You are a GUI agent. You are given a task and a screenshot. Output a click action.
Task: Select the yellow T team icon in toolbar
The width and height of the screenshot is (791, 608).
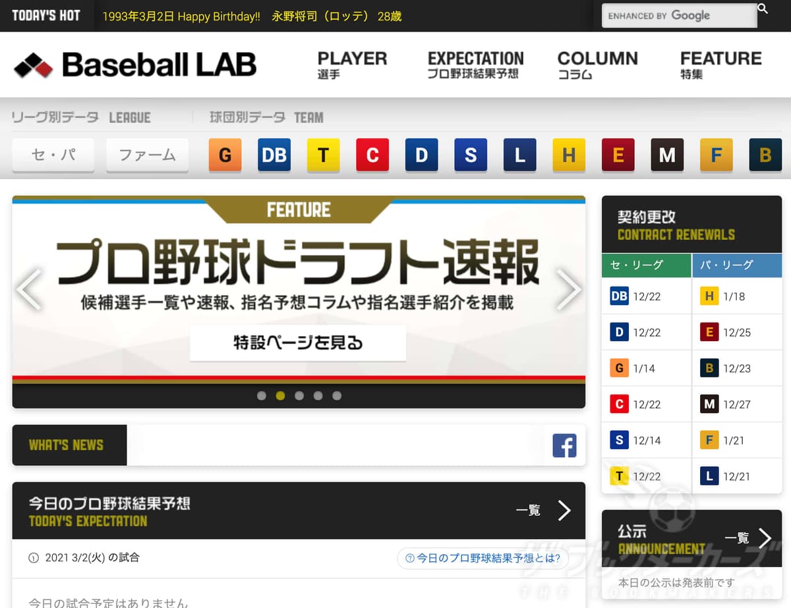[x=323, y=155]
